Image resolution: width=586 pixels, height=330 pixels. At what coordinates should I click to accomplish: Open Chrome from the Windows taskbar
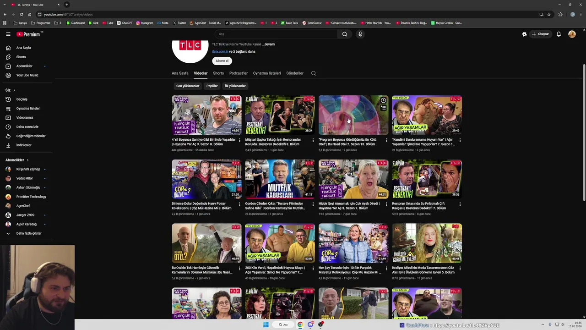pos(300,324)
